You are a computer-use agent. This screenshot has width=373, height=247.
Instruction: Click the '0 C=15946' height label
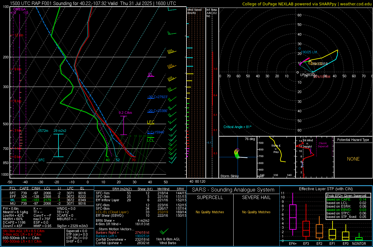[x=156, y=132]
